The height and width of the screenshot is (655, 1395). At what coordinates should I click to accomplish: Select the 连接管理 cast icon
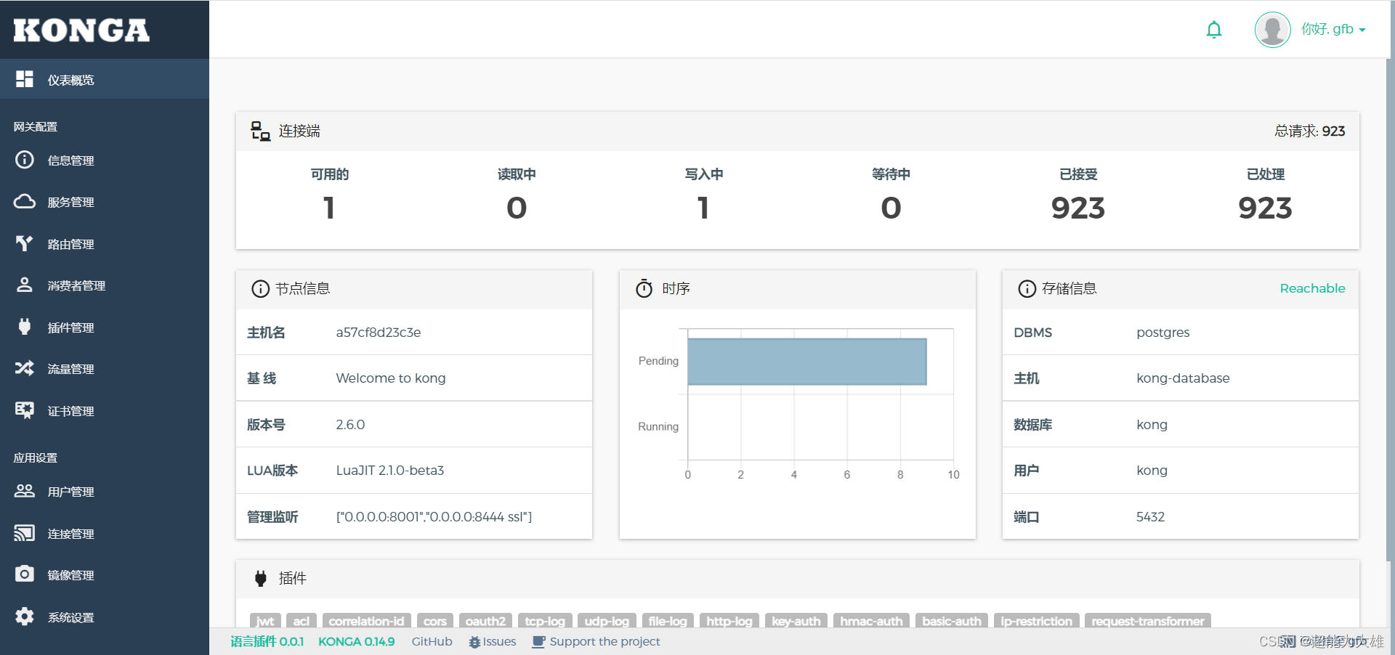click(25, 533)
